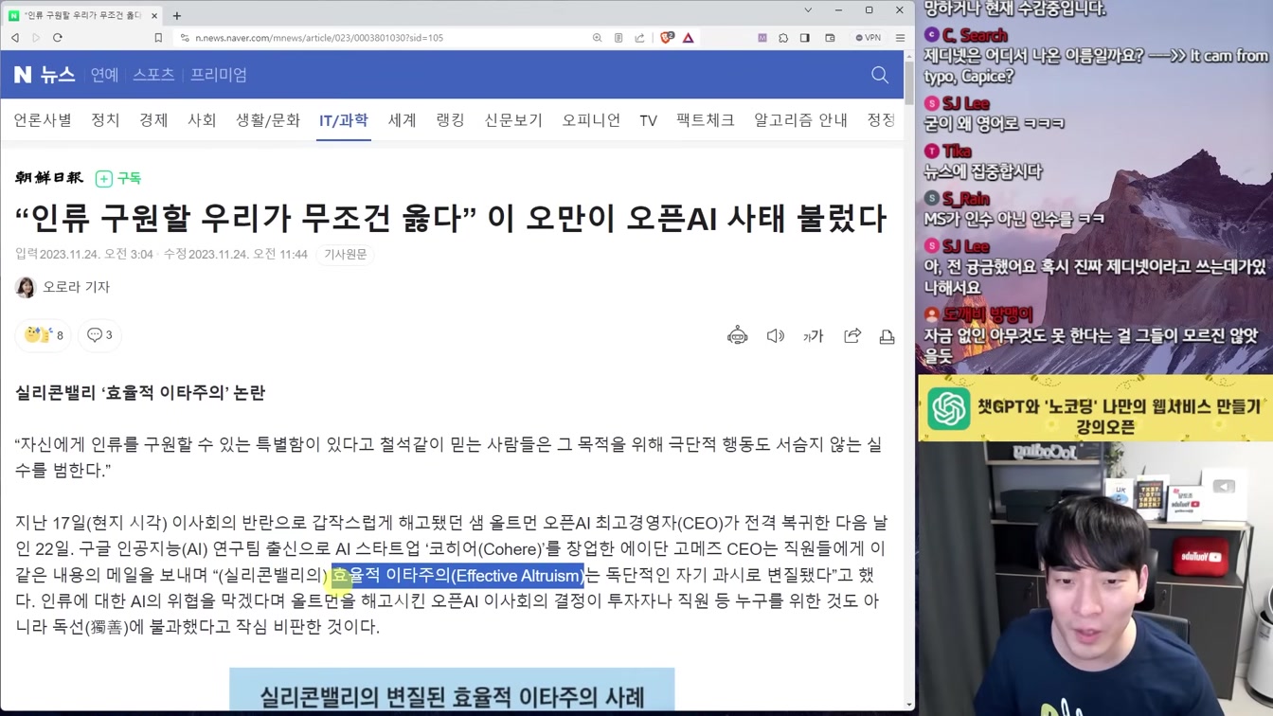Select the 신문보기 menu tab
1273x716 pixels.
click(x=513, y=120)
